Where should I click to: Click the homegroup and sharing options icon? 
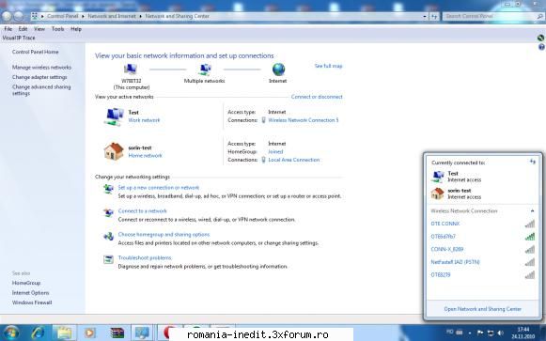(x=108, y=236)
